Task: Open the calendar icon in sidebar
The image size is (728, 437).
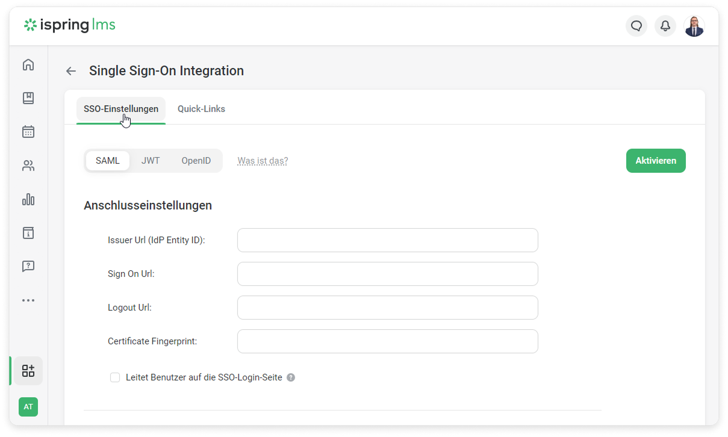Action: [28, 132]
